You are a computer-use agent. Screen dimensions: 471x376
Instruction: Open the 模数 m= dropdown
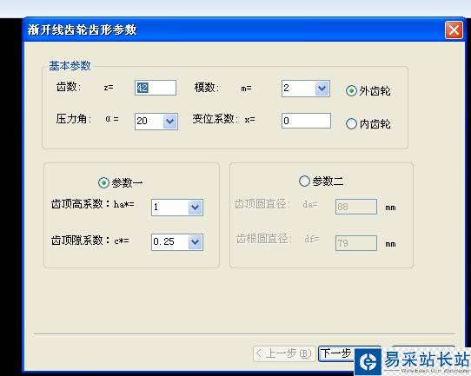tap(322, 89)
